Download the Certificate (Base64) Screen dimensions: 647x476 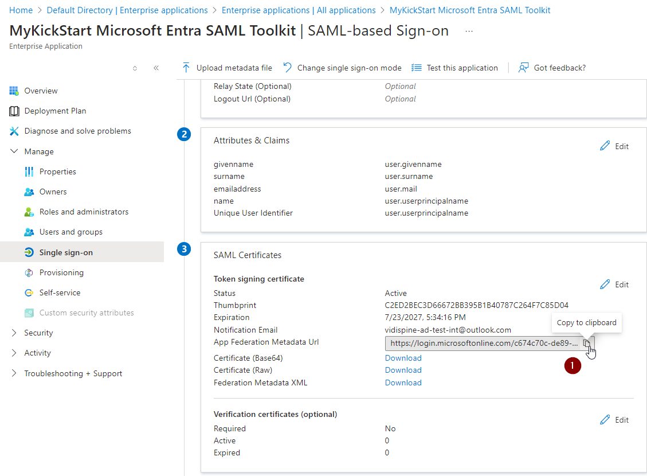coord(403,358)
